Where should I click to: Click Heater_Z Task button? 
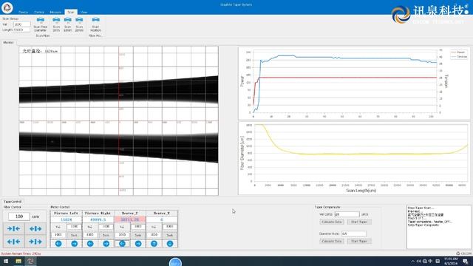[138, 235]
